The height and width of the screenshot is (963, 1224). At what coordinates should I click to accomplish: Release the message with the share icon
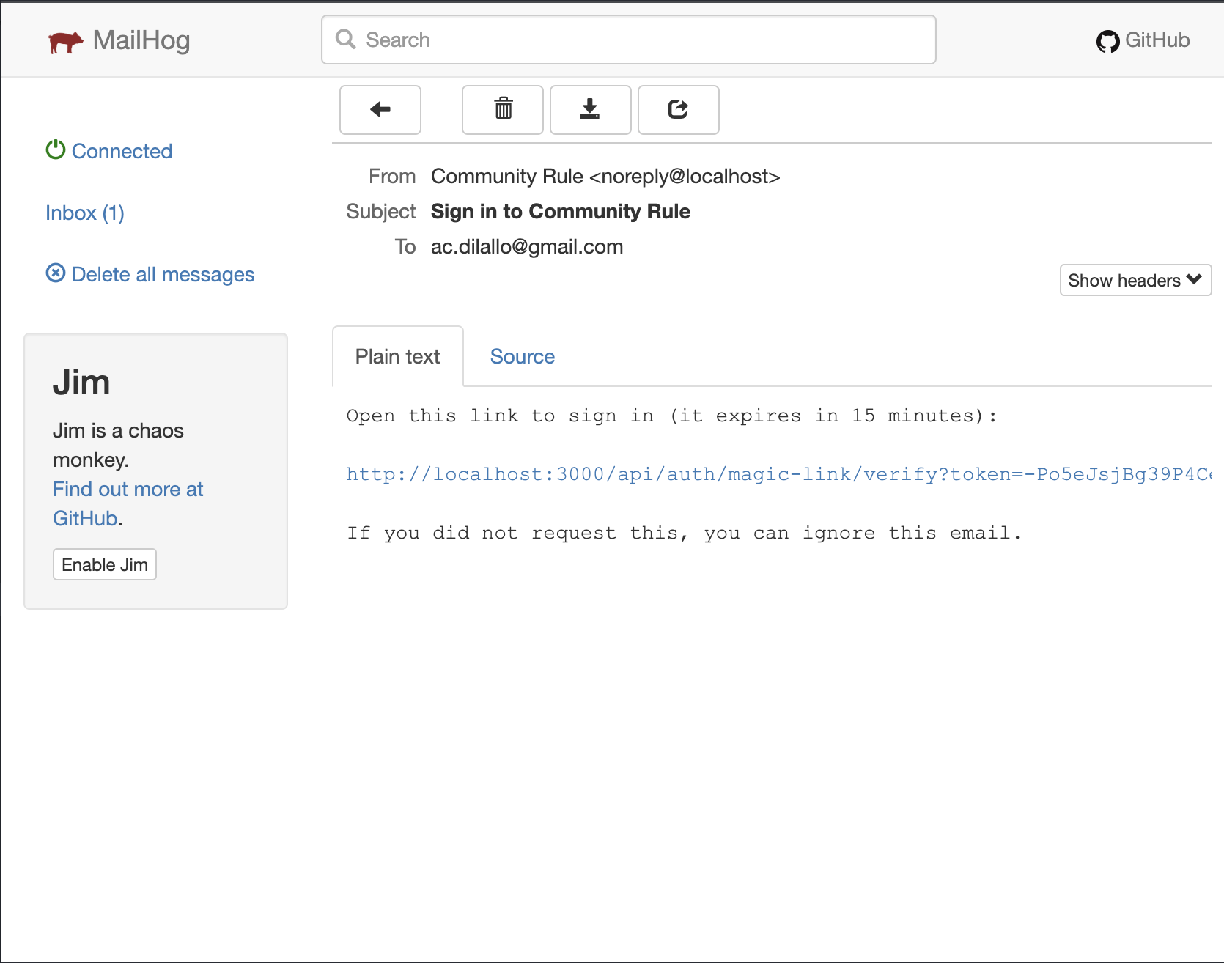[679, 110]
